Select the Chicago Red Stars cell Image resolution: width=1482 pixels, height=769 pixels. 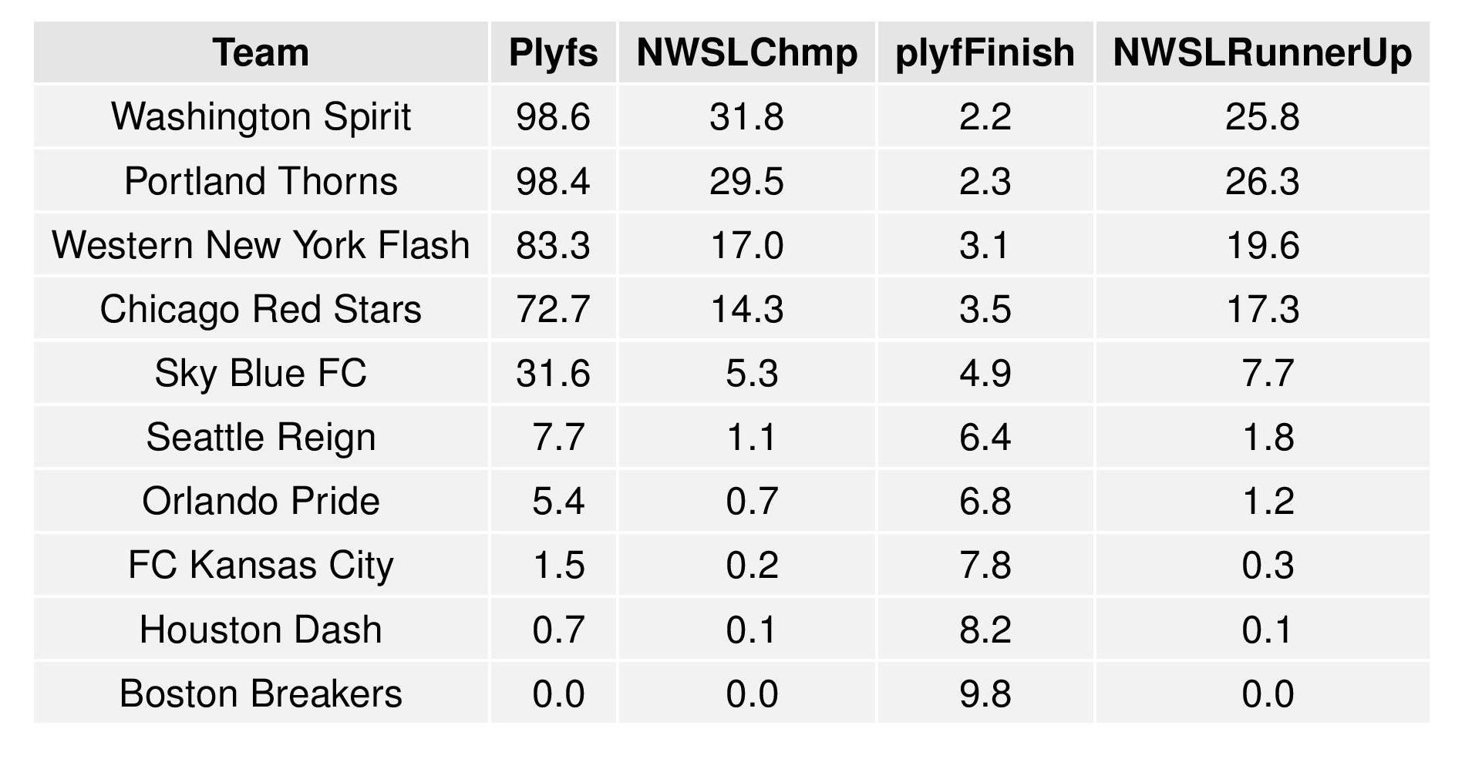point(261,310)
